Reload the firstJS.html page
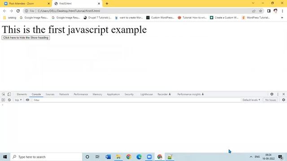Viewport: 287px width, 161px height. click(18, 11)
